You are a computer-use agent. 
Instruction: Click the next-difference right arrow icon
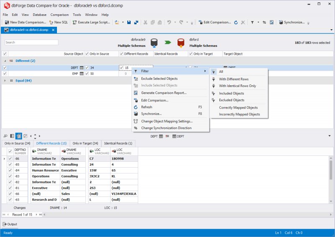[x=39, y=136]
